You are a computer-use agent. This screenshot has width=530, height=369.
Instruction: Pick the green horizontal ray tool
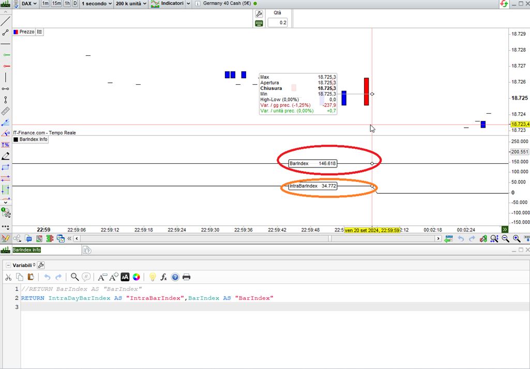click(x=6, y=55)
